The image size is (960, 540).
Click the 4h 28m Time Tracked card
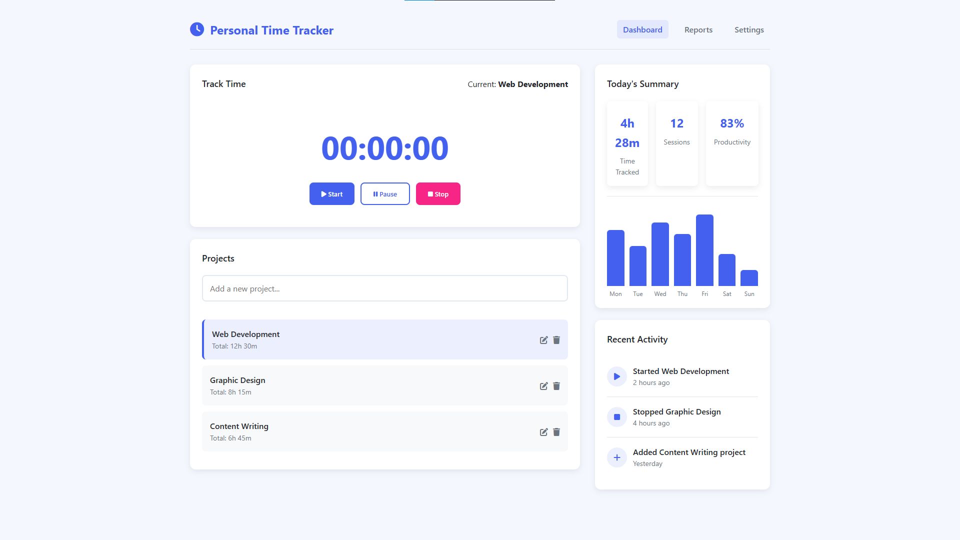tap(627, 143)
